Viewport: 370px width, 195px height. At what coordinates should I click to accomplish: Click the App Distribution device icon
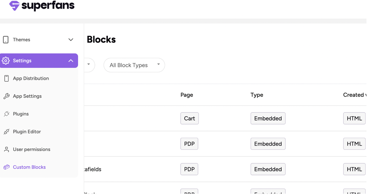click(6, 78)
